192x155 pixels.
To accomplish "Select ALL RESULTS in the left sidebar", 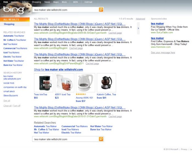I will [15, 20].
